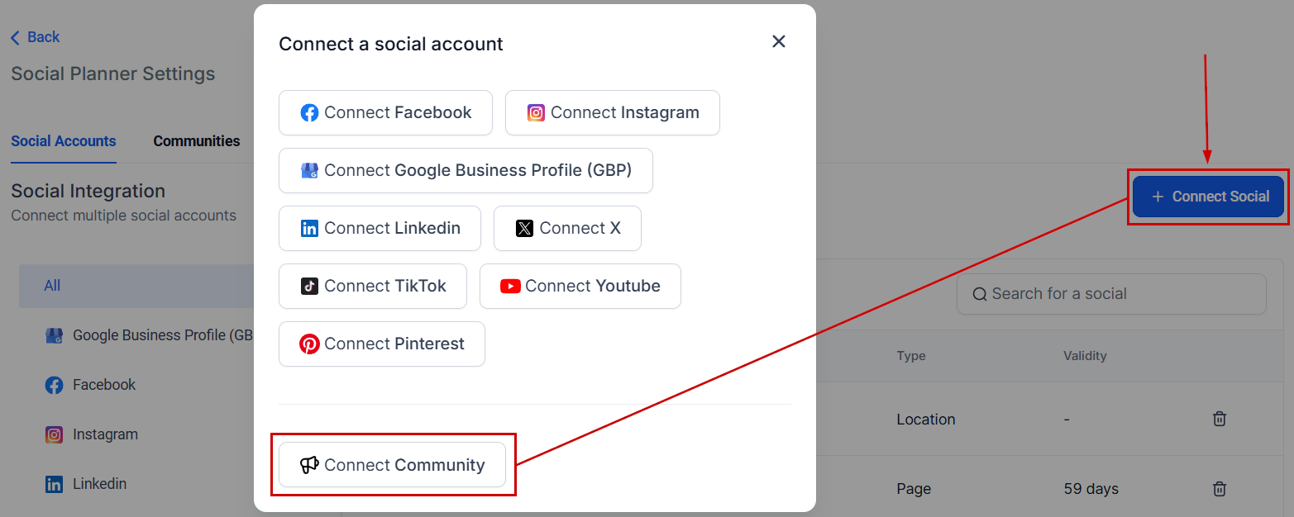The height and width of the screenshot is (517, 1294).
Task: Click the Connect Instagram button
Action: [x=612, y=113]
